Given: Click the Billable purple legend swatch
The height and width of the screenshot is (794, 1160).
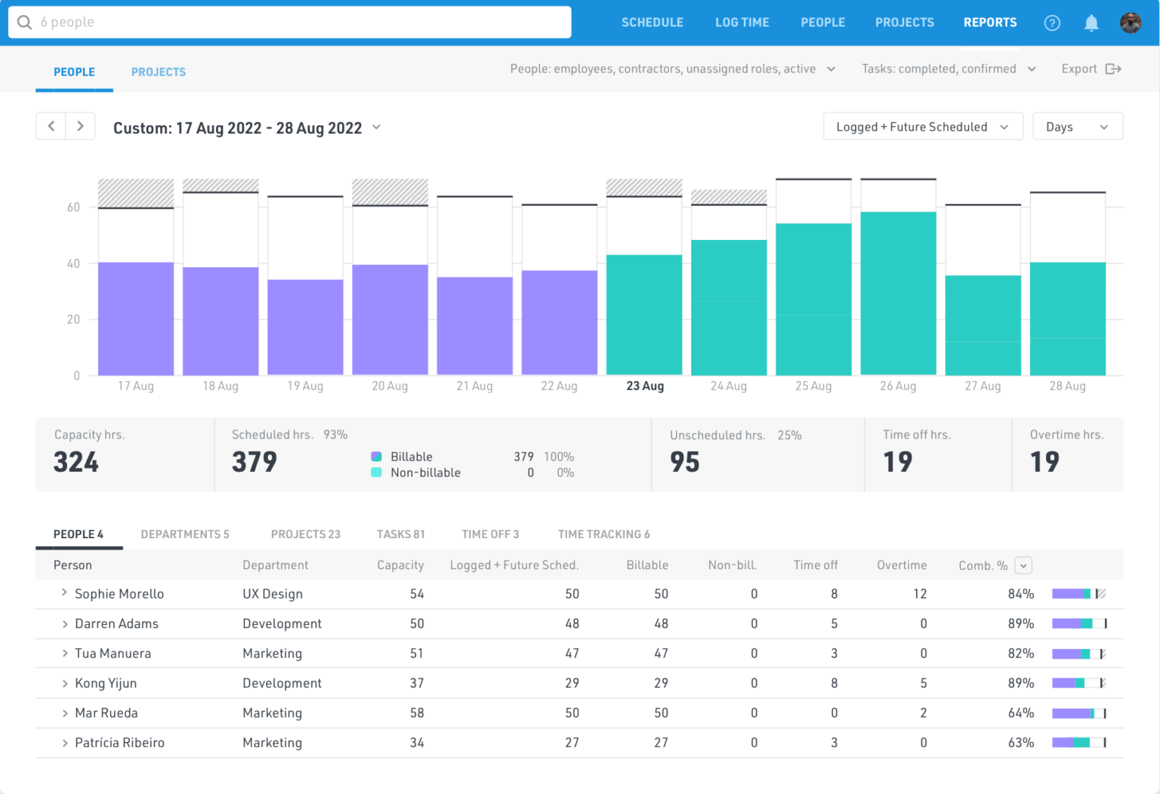Looking at the screenshot, I should (376, 457).
